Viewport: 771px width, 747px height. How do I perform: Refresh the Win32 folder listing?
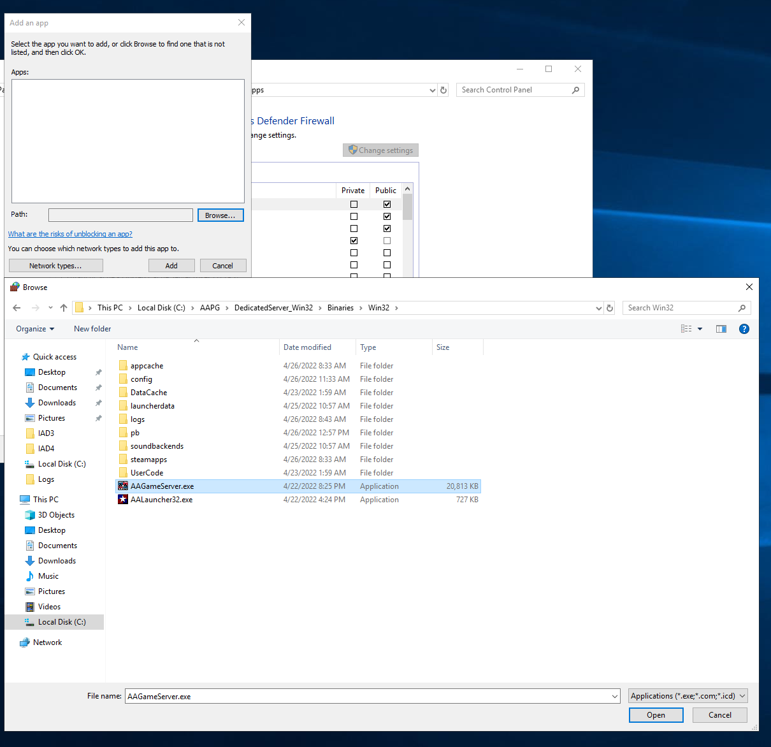coord(610,308)
